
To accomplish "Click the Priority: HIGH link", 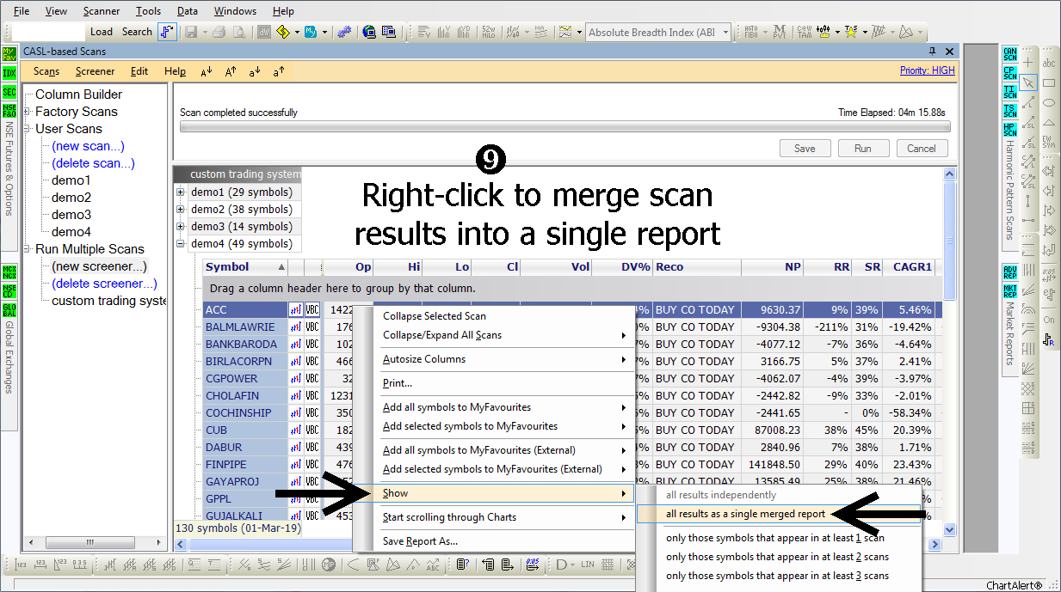I will click(x=928, y=70).
